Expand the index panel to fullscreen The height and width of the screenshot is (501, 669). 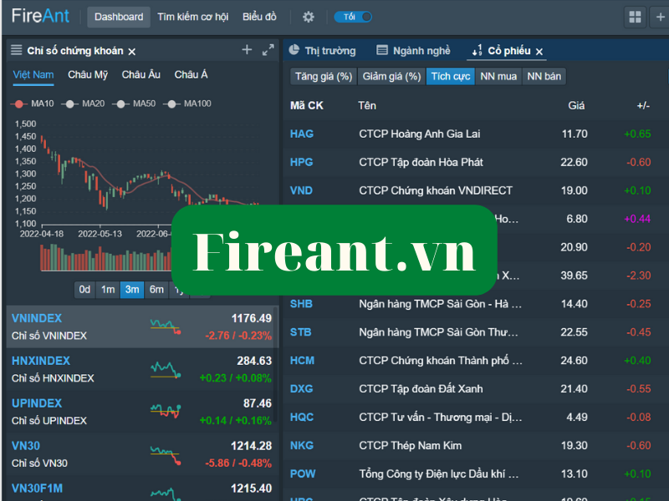click(268, 50)
